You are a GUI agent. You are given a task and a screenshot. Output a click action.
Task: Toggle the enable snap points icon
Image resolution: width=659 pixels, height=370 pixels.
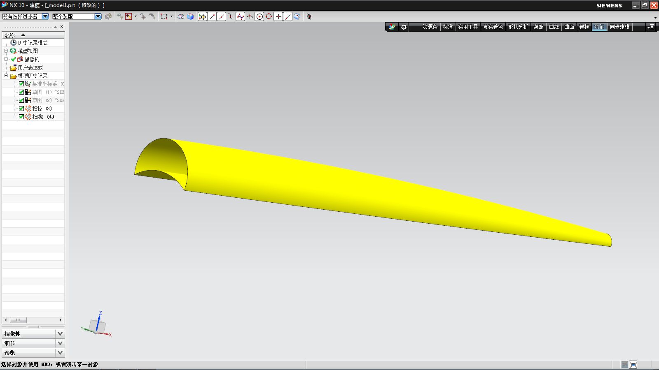[x=202, y=16]
